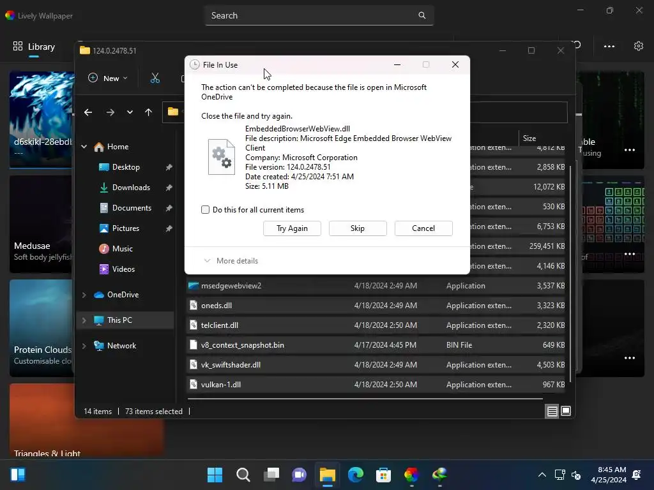Click pin icon next to Downloads

169,188
